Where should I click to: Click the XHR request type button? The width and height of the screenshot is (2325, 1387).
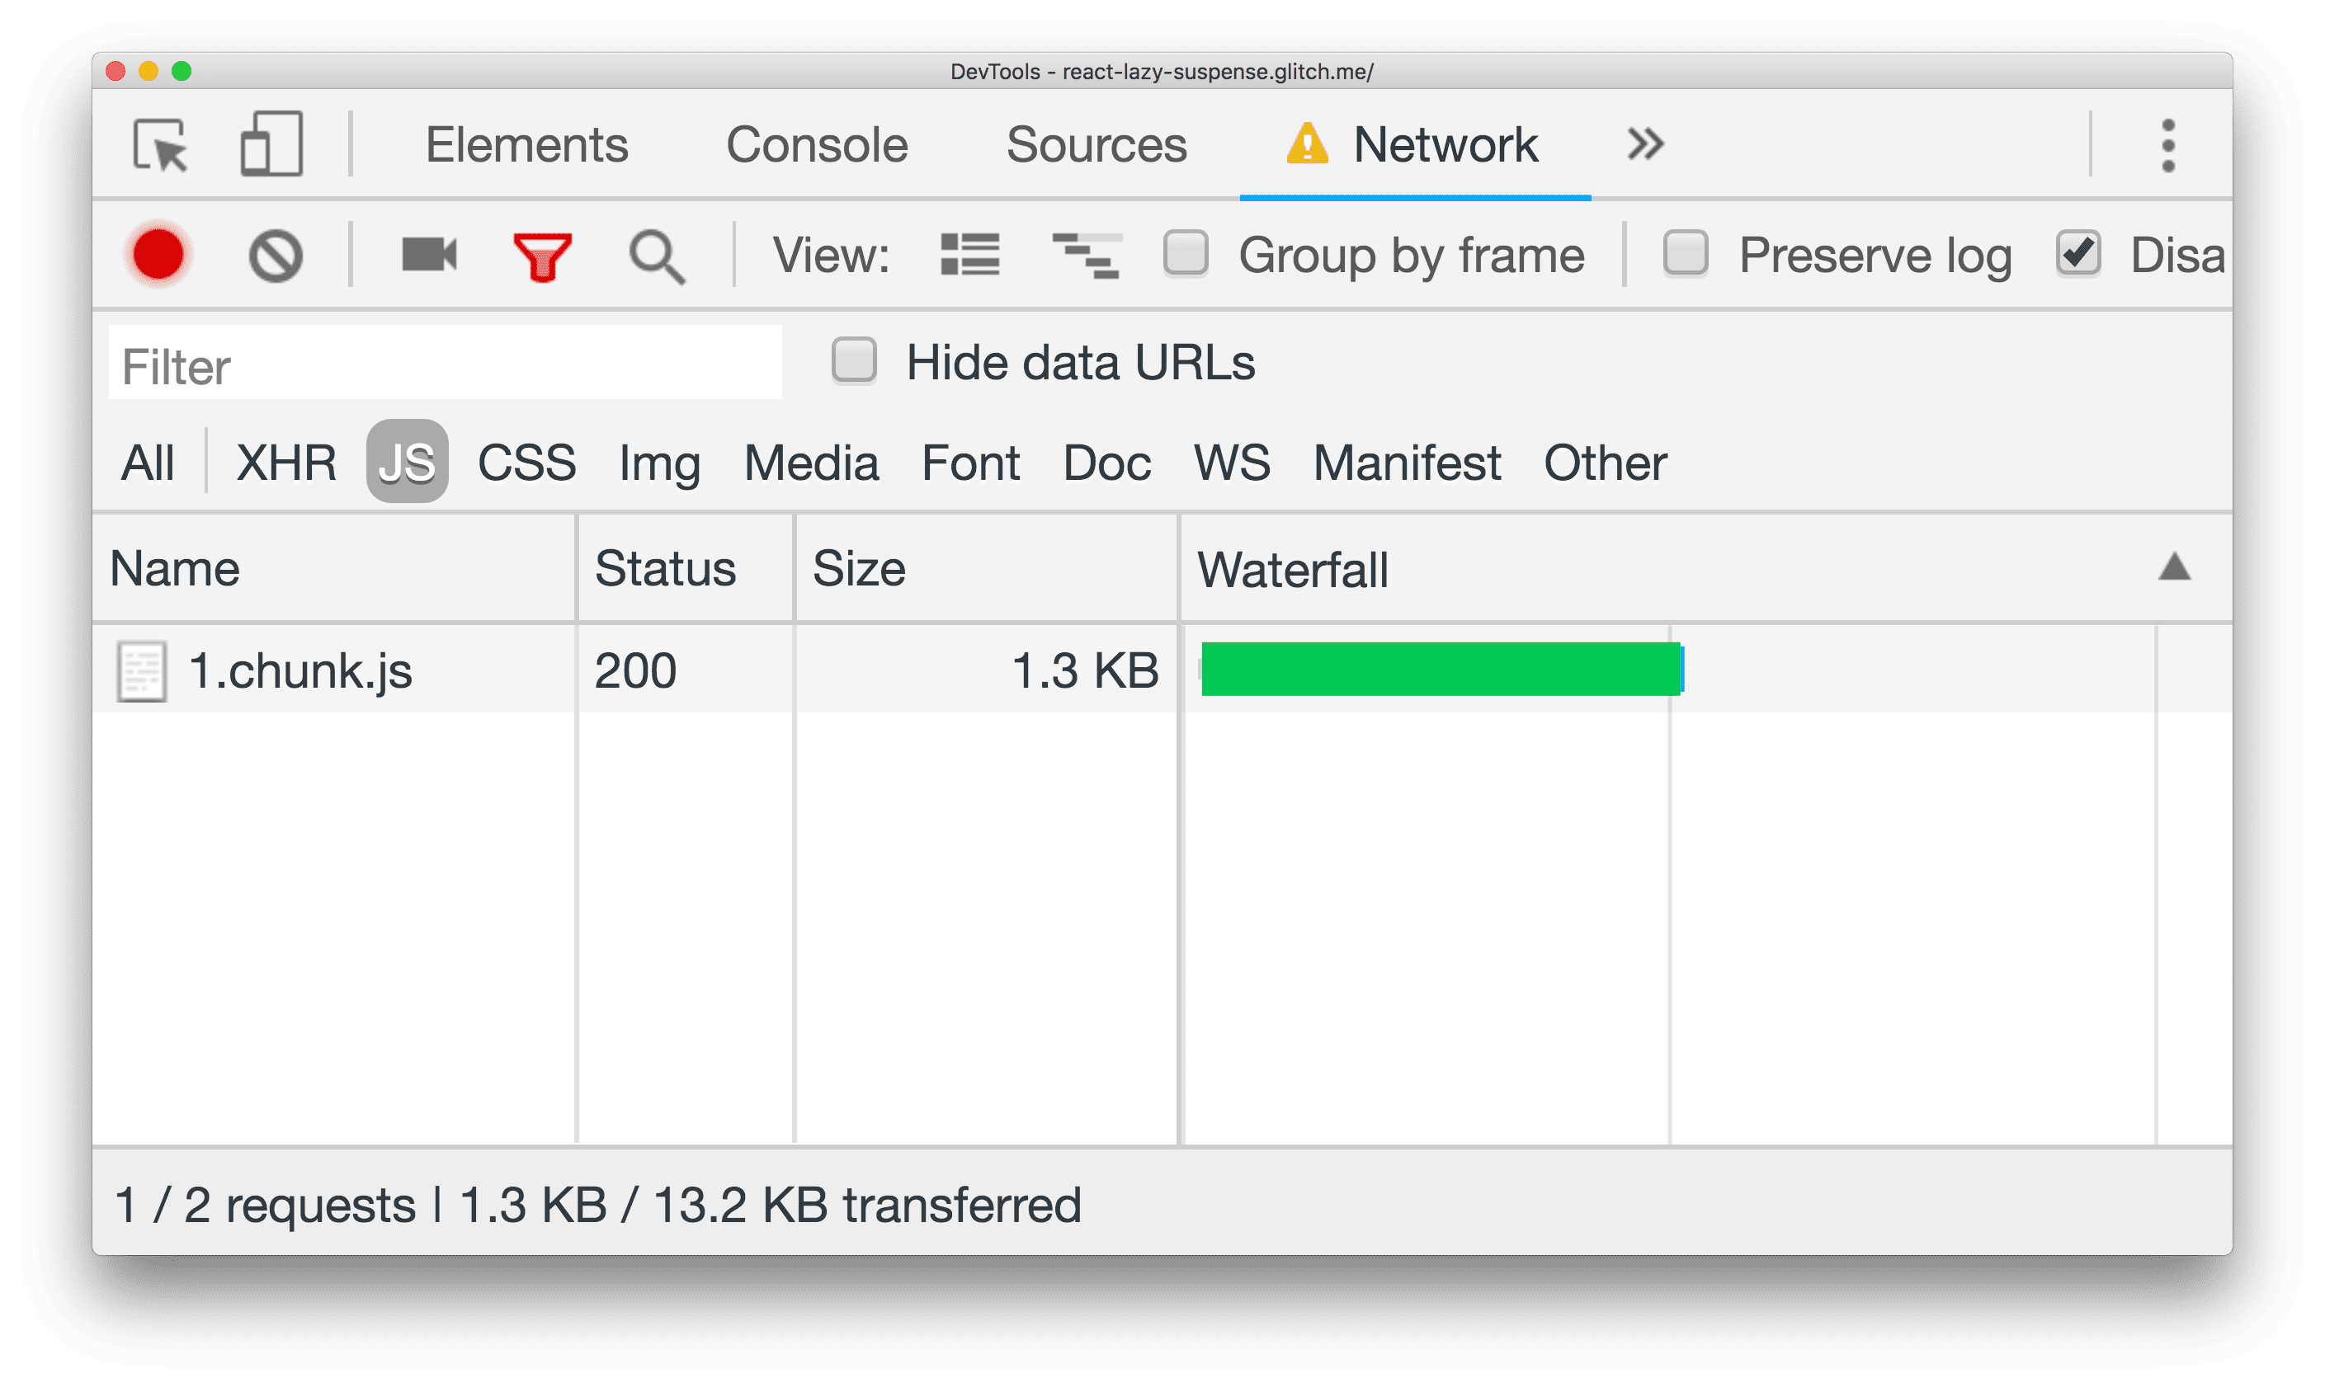click(282, 463)
